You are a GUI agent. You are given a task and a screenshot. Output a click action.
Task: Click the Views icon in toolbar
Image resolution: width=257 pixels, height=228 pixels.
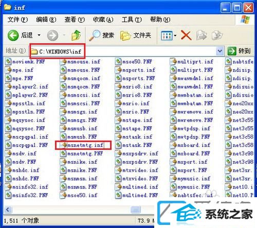167,36
